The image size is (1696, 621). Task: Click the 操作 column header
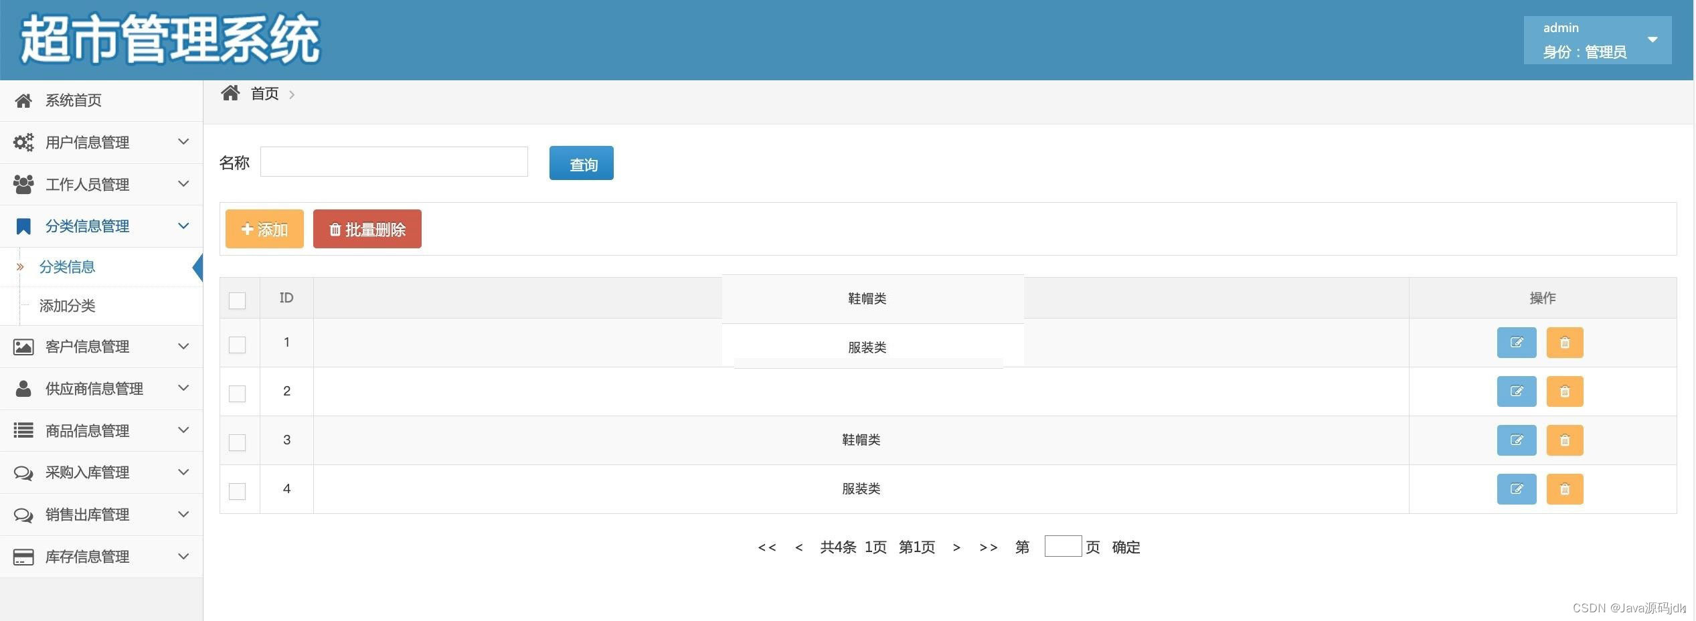[1542, 298]
